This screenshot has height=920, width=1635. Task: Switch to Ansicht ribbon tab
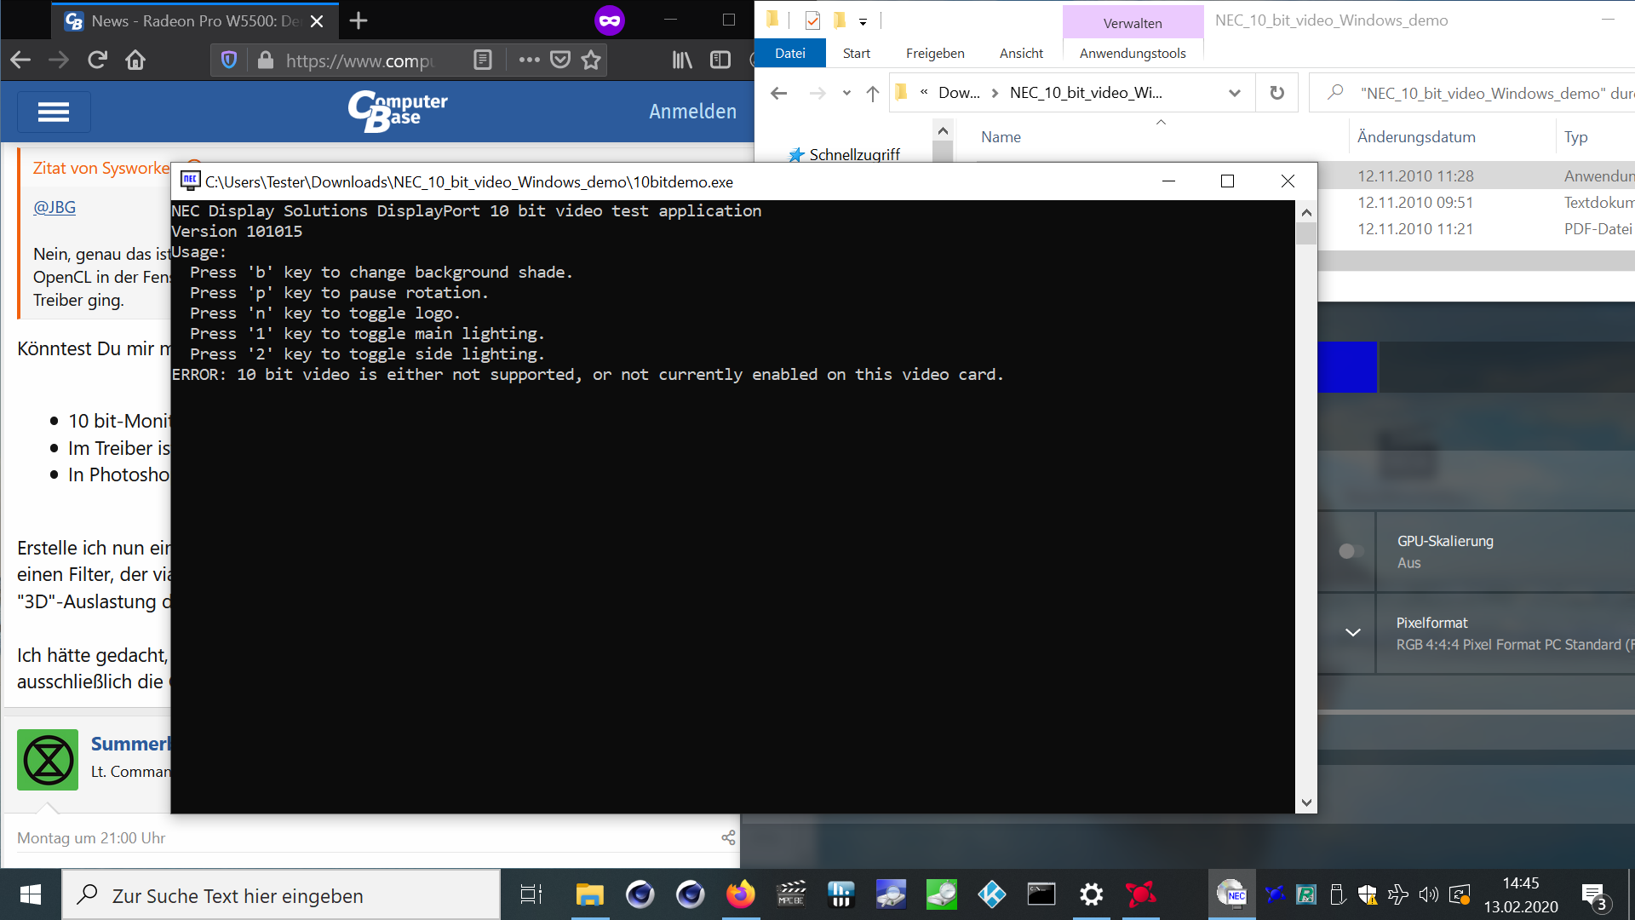tap(1021, 53)
